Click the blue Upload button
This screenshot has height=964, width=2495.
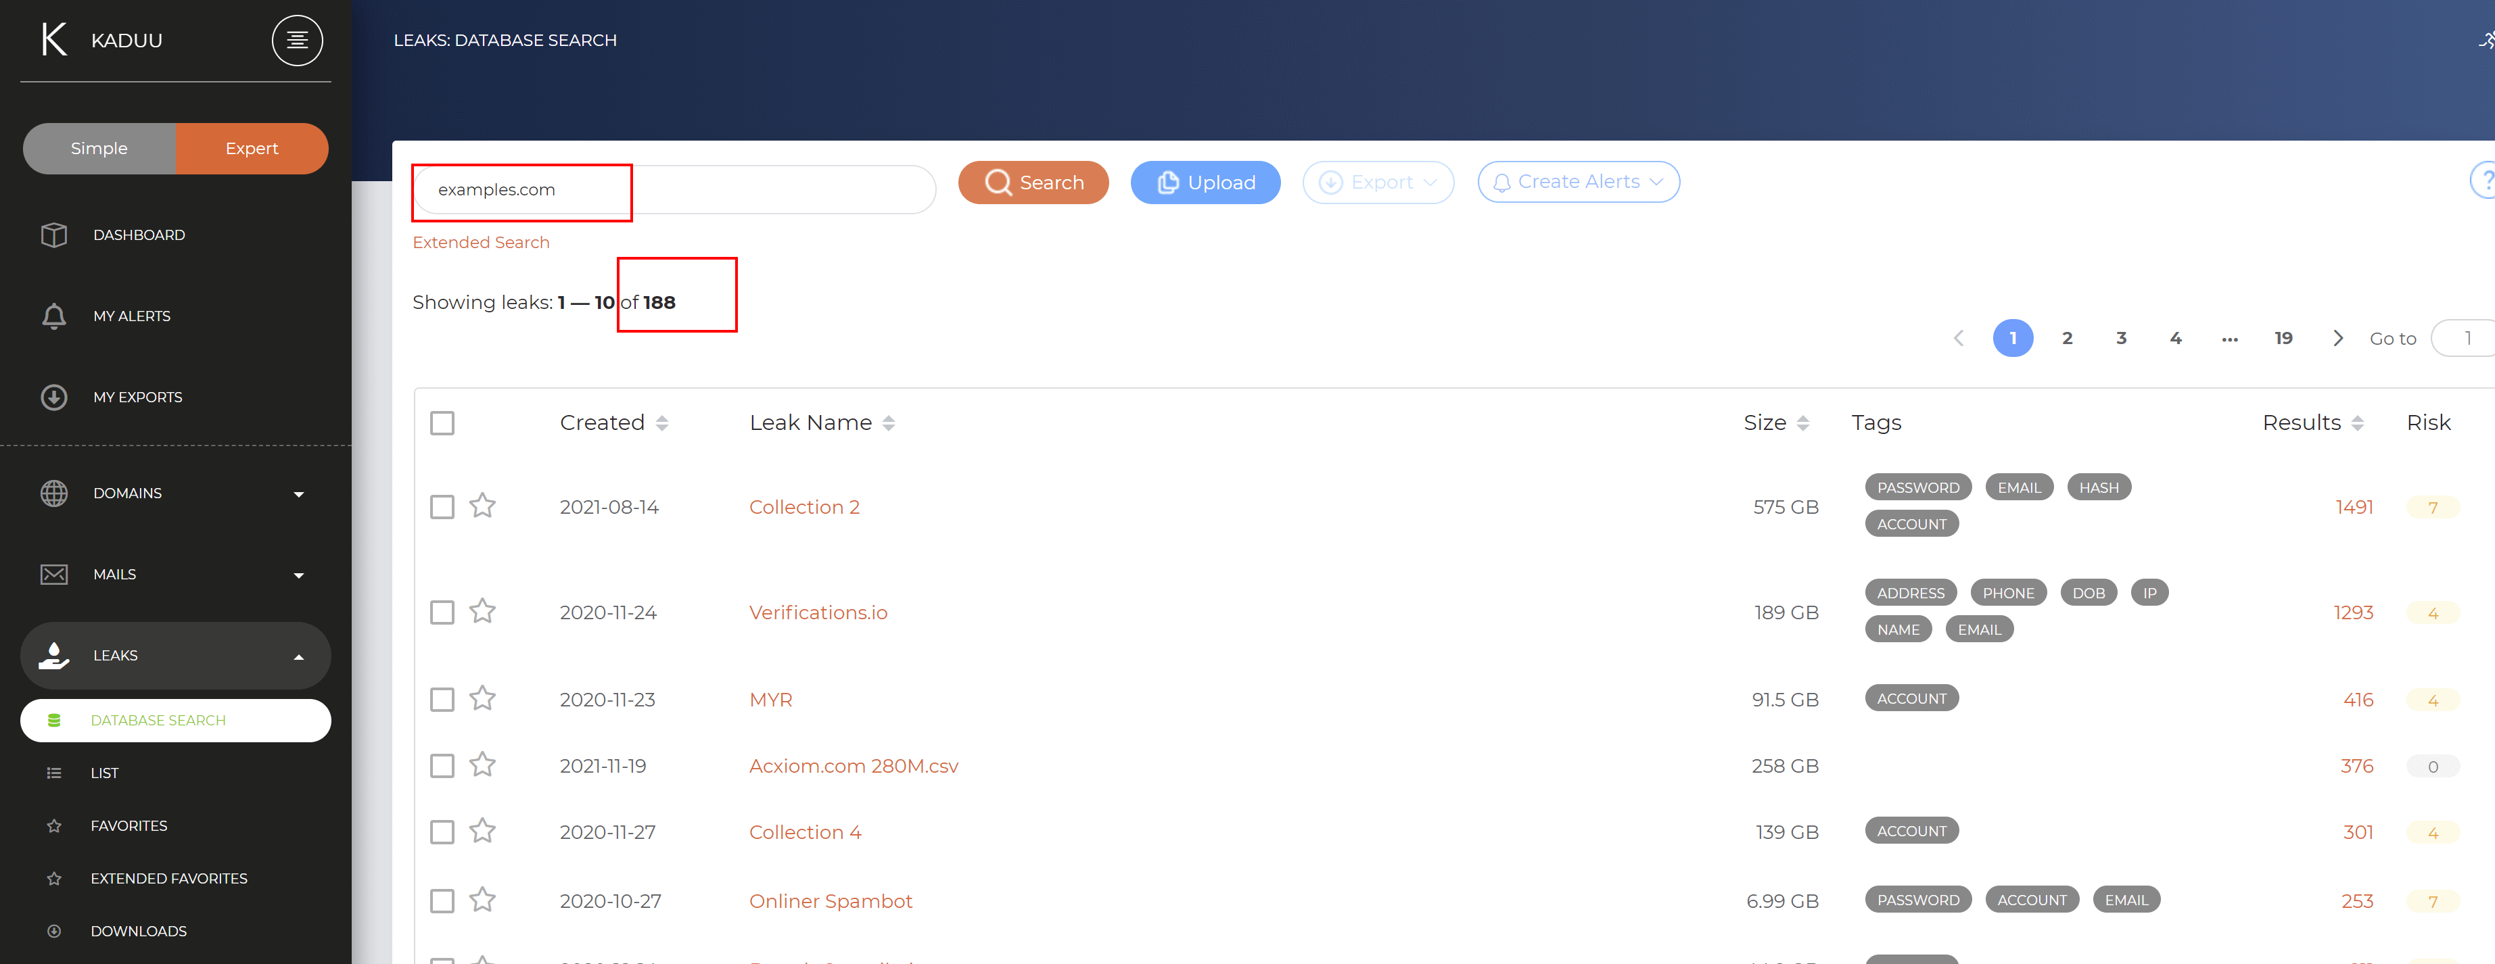coord(1205,182)
